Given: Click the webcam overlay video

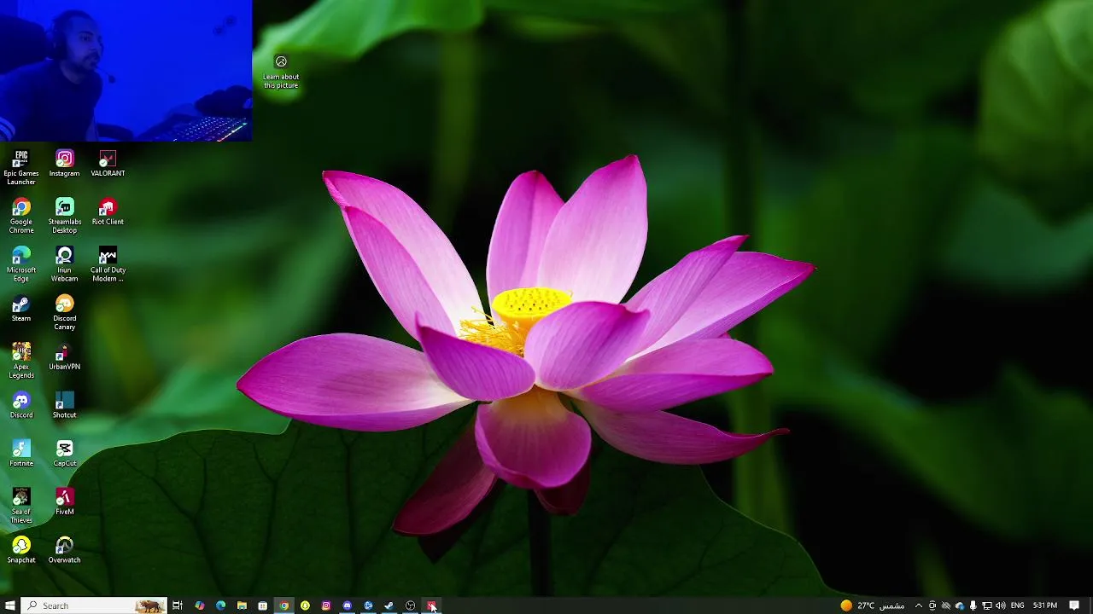Looking at the screenshot, I should (x=126, y=70).
